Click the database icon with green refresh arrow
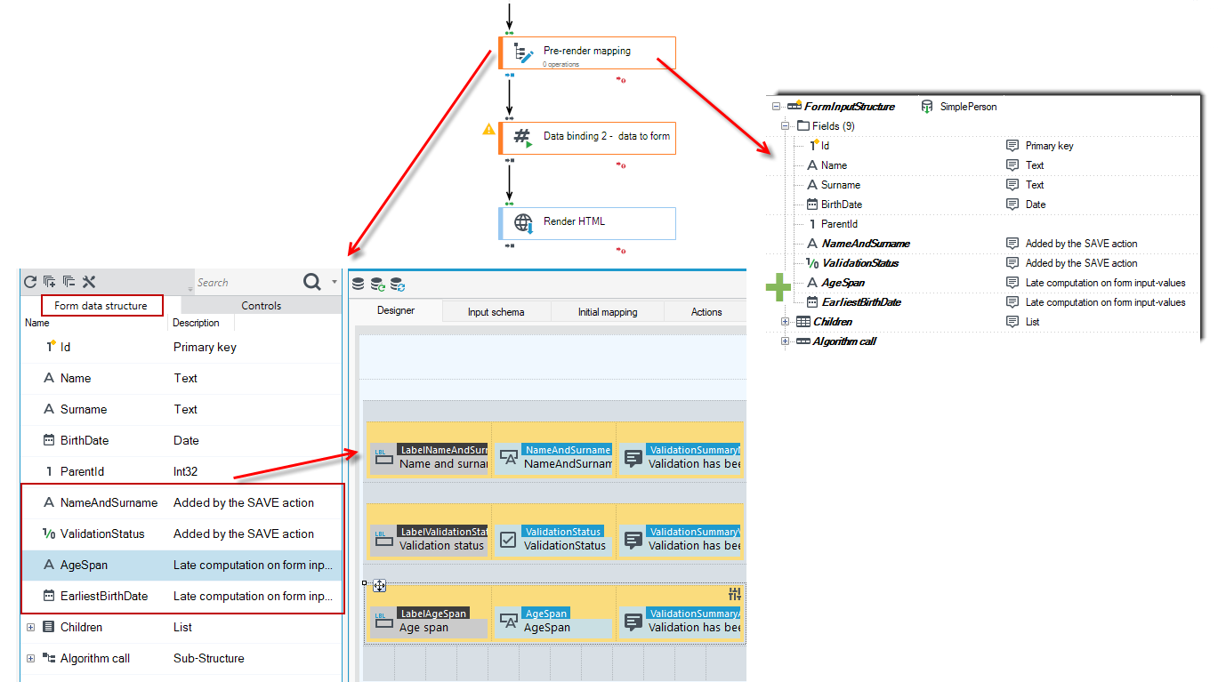The width and height of the screenshot is (1218, 682). click(x=378, y=284)
